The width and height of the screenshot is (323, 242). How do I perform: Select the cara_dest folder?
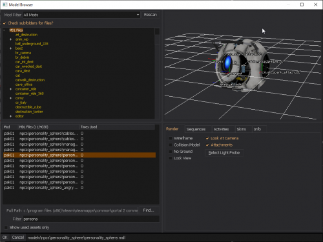(x=23, y=71)
